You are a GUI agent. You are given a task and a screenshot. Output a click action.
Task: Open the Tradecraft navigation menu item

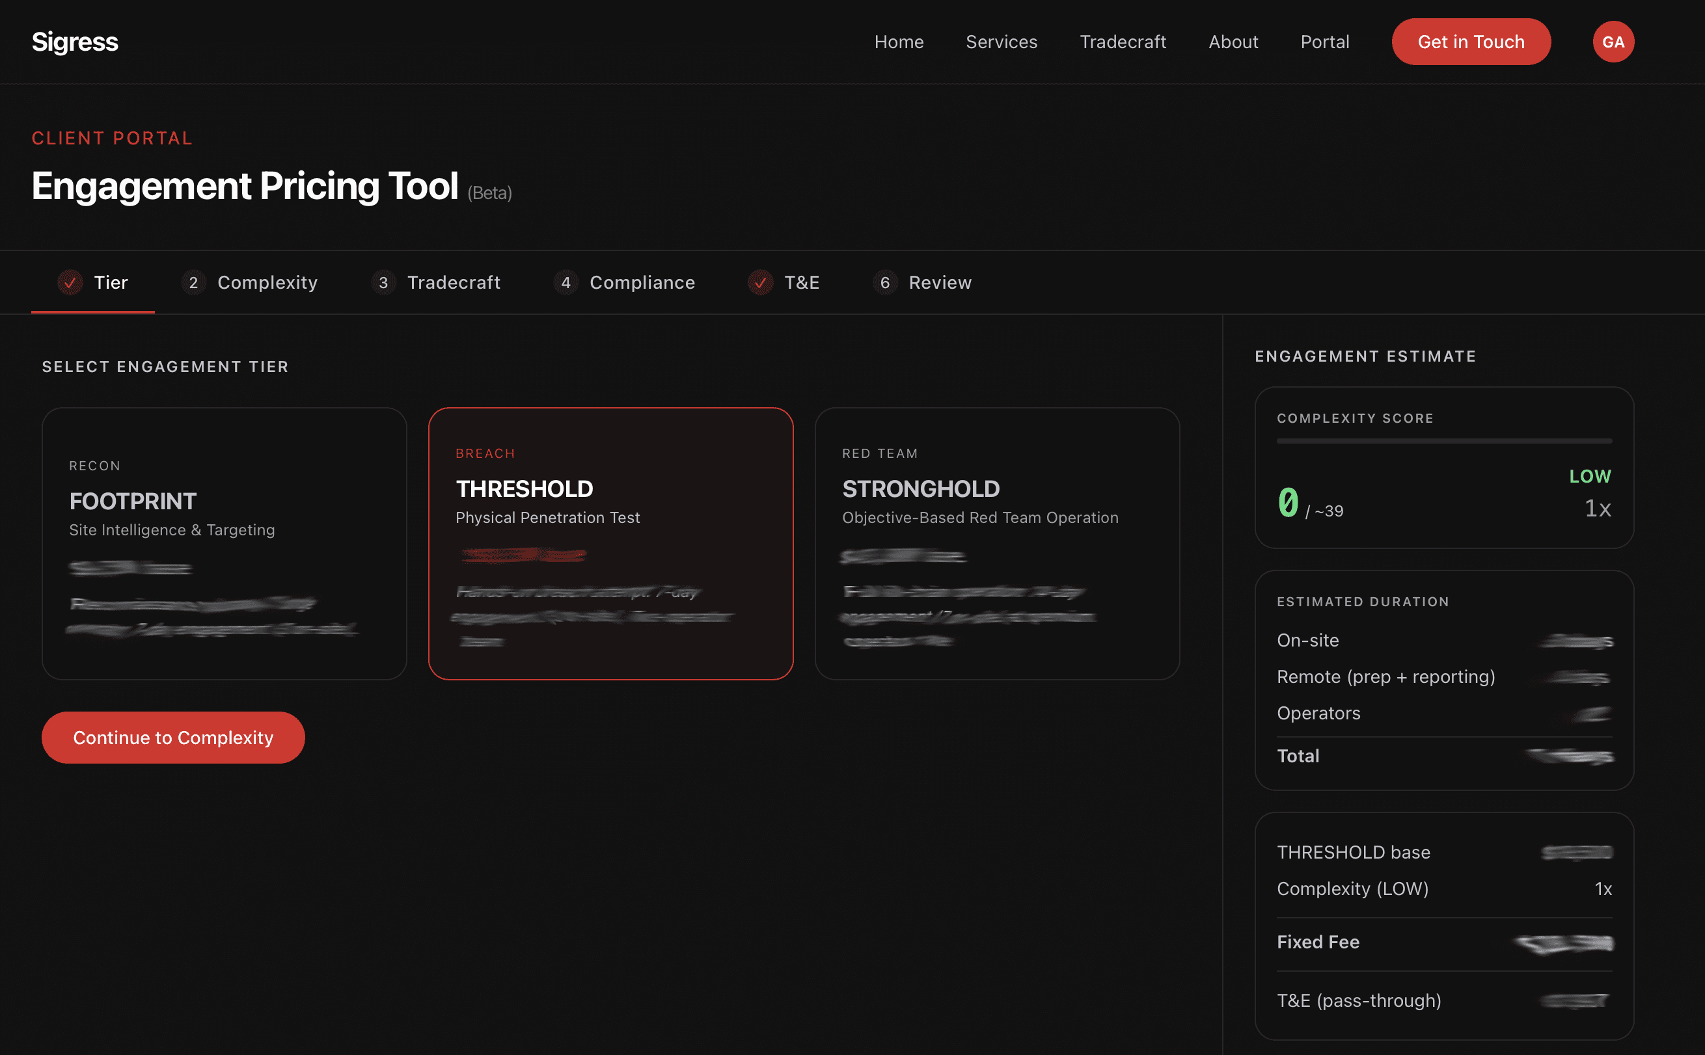(1123, 42)
